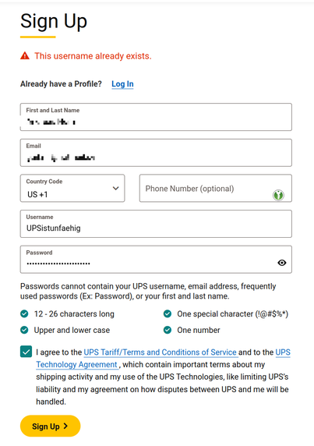Click the checkmark beside One special character
The width and height of the screenshot is (314, 446).
(x=168, y=313)
